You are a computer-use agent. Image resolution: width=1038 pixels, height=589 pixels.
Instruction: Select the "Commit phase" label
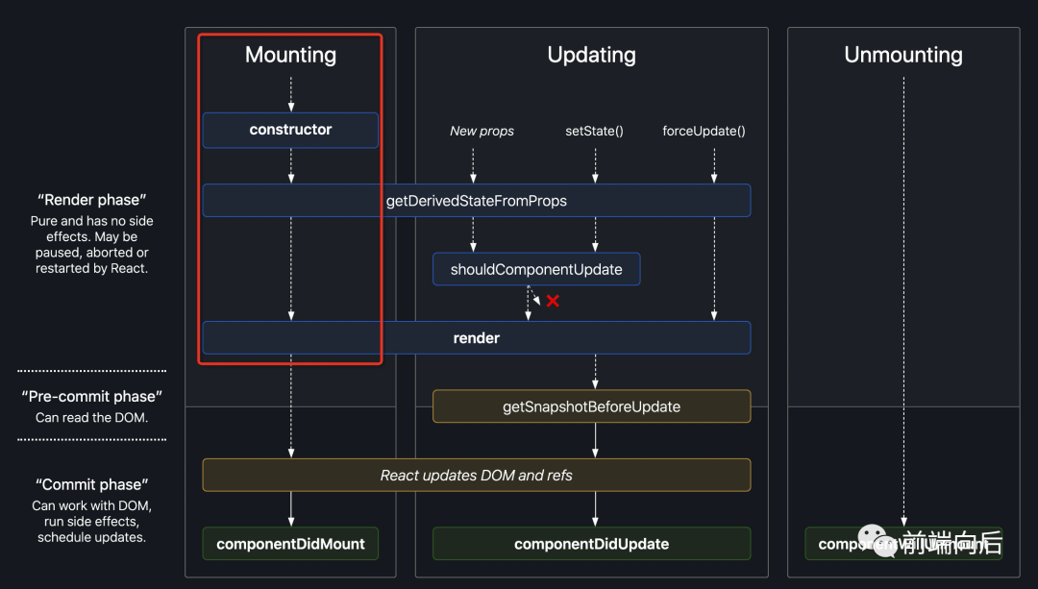(x=92, y=484)
